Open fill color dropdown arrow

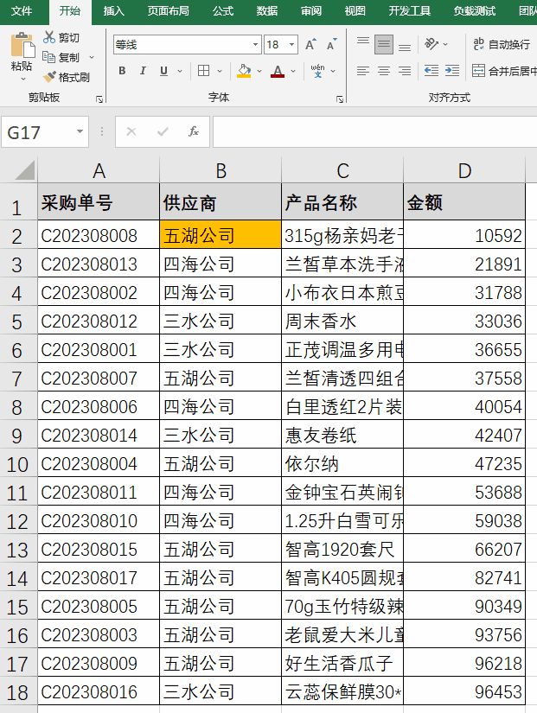tap(259, 71)
